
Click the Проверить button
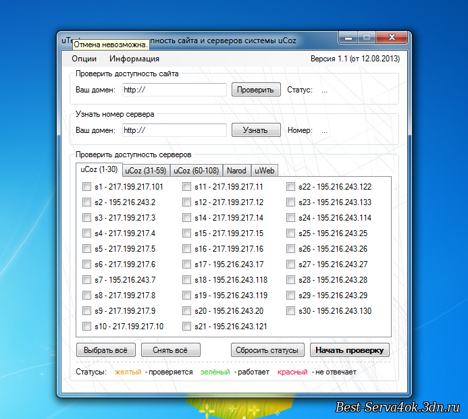pos(256,90)
